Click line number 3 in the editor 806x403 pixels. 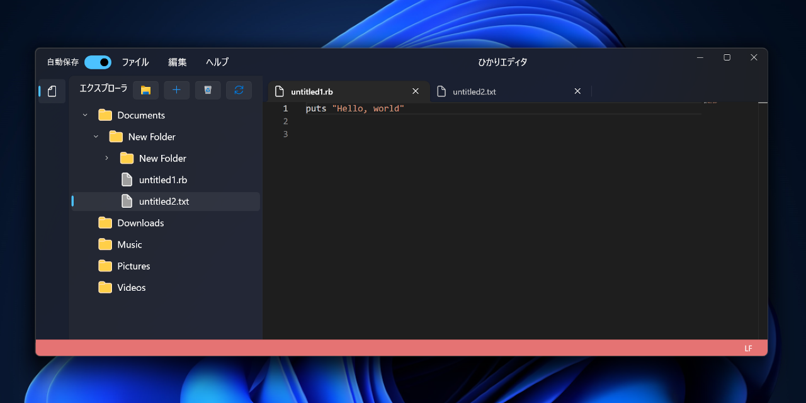pos(285,134)
